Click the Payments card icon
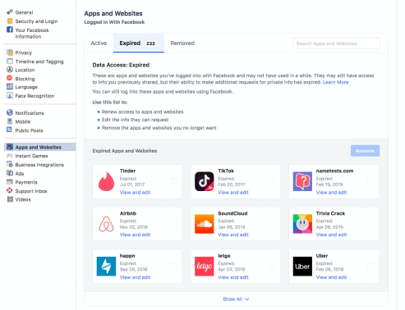The image size is (405, 310). (10, 182)
